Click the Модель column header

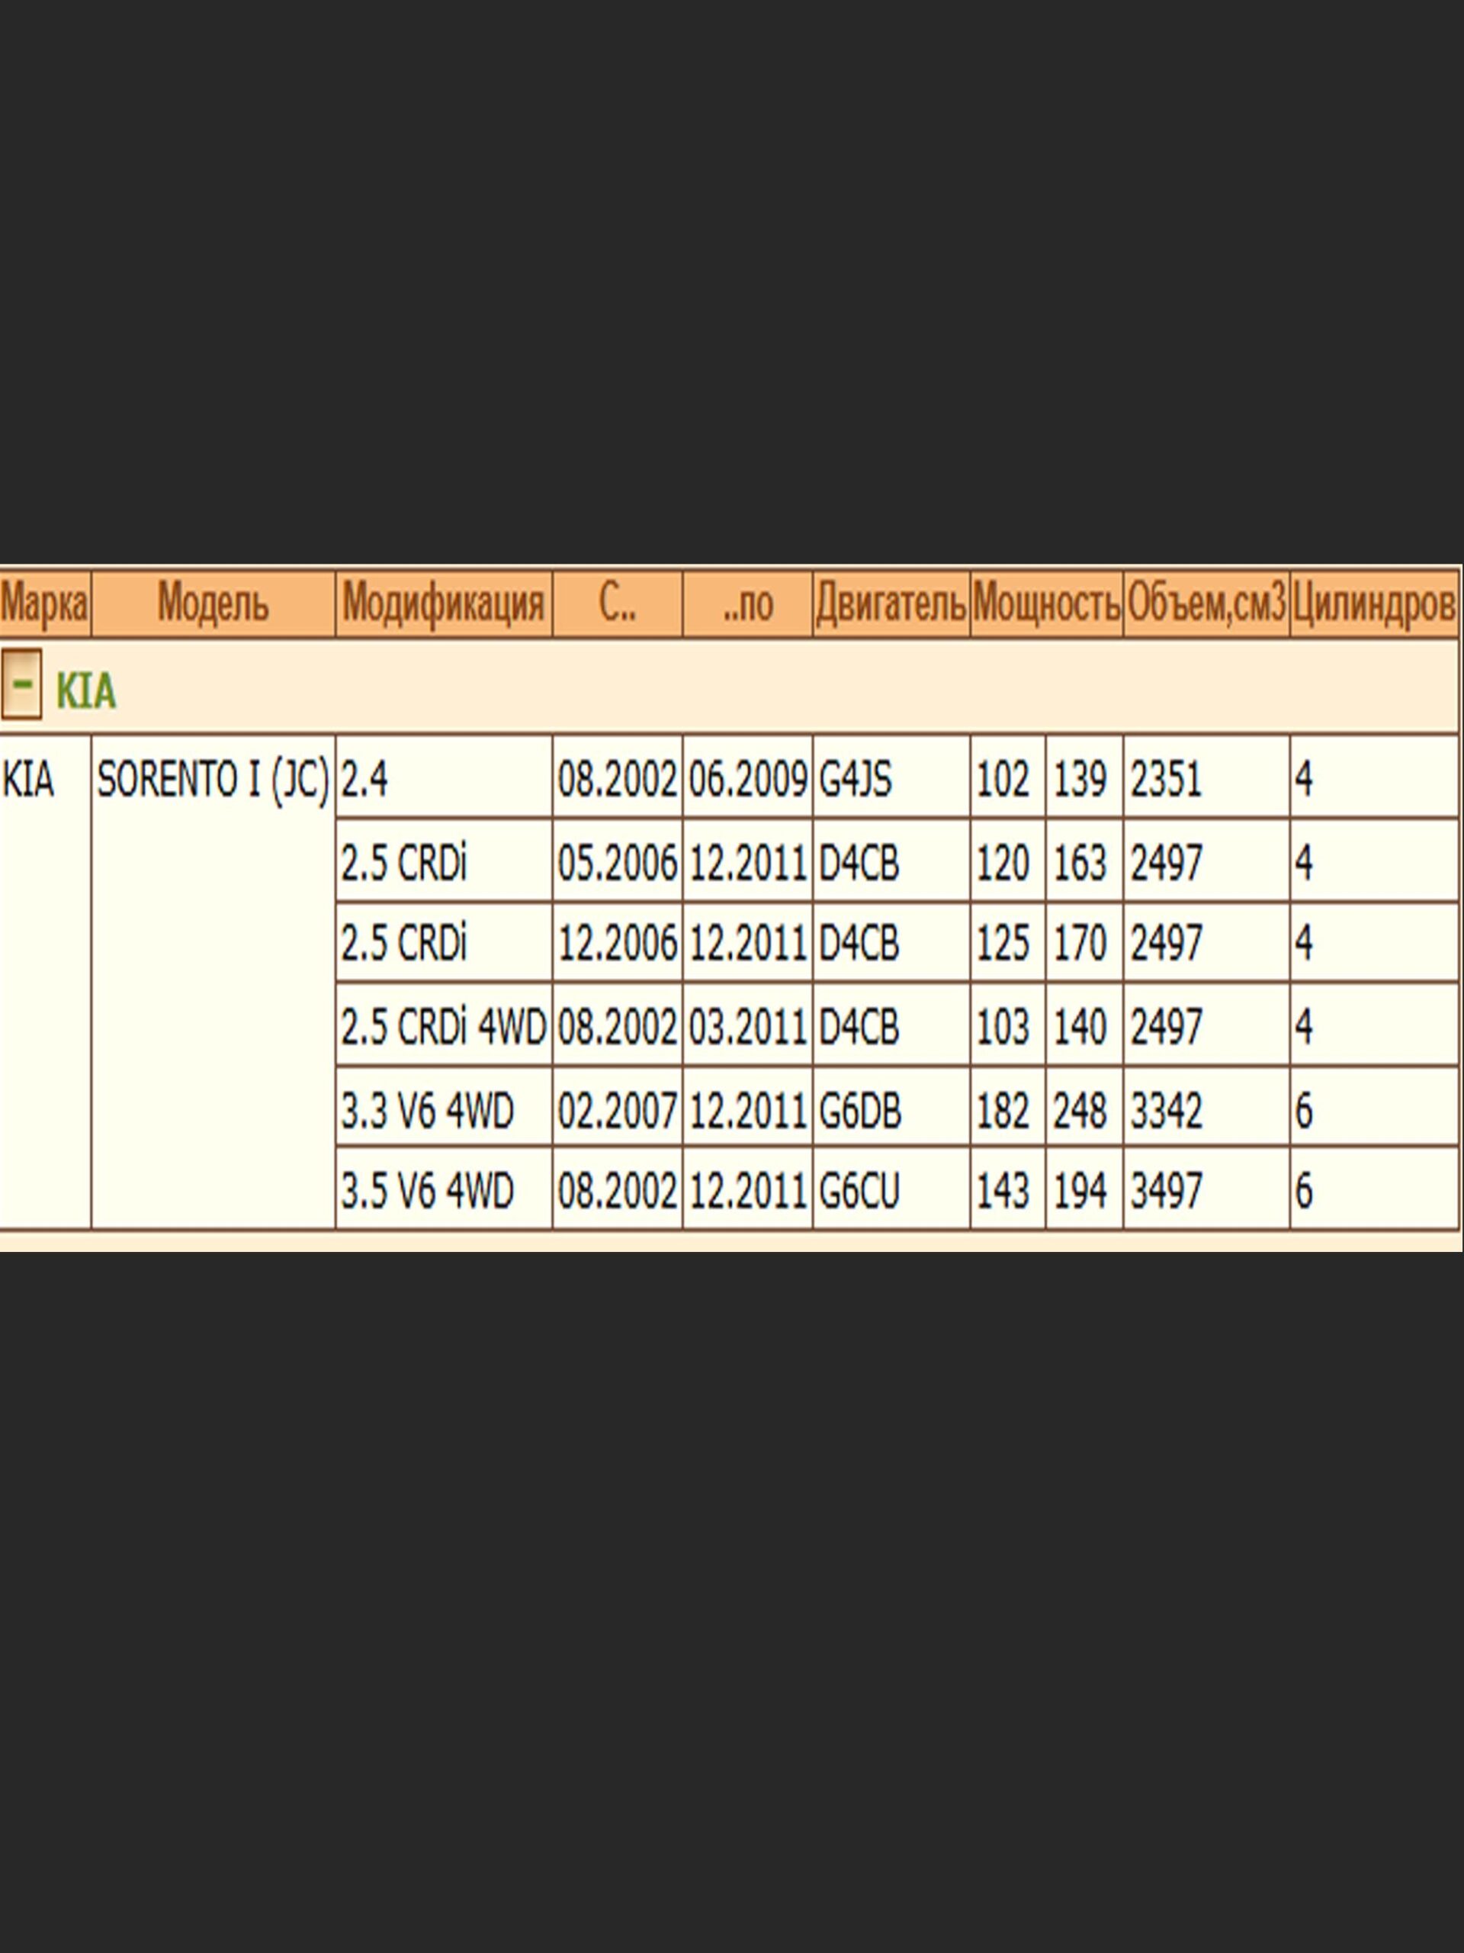coord(213,604)
